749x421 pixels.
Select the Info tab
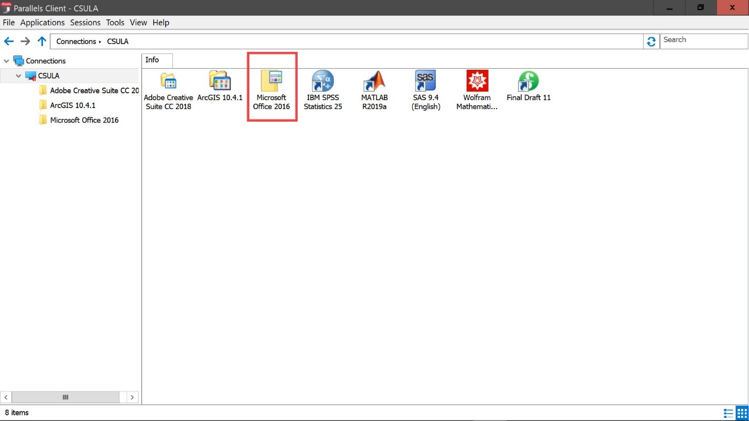coord(152,60)
